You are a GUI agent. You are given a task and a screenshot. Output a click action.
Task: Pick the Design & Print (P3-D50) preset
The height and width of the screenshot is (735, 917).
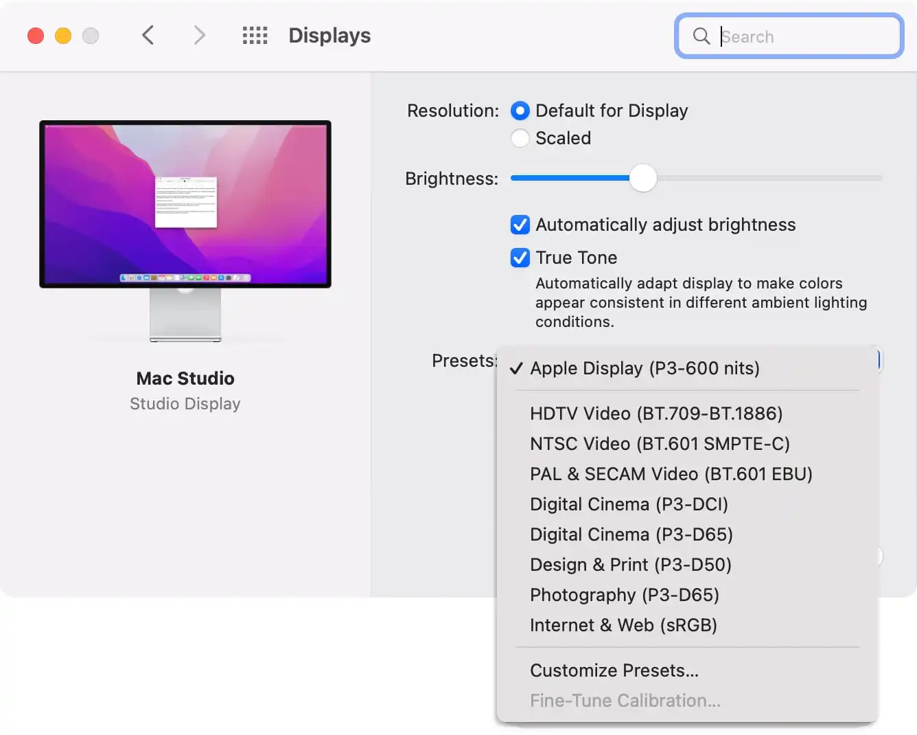pos(630,565)
